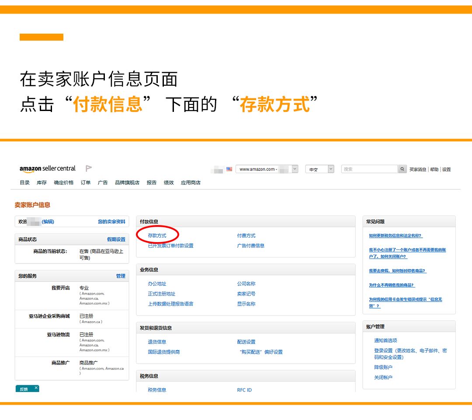Image resolution: width=472 pixels, height=420 pixels.
Task: Open the www.amazon.com marketplace dropdown
Action: [x=267, y=169]
